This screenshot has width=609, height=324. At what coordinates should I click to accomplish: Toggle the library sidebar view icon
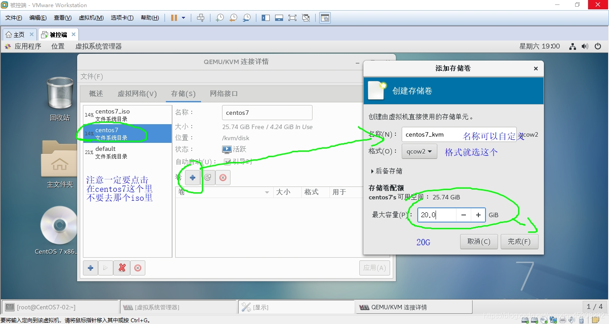pos(266,18)
